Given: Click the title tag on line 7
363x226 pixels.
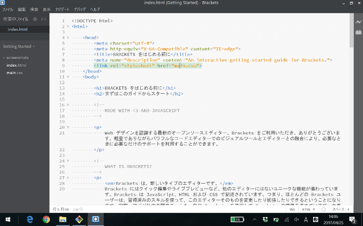Looking at the screenshot, I should [103, 54].
